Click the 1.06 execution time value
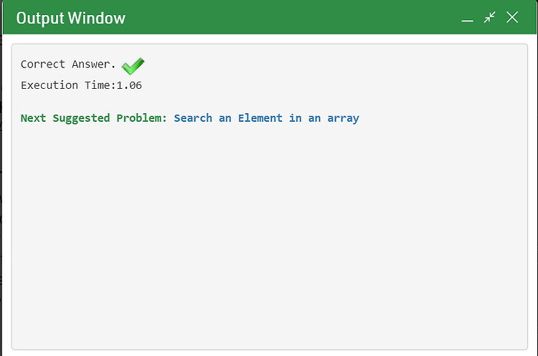The width and height of the screenshot is (538, 356). click(x=129, y=85)
